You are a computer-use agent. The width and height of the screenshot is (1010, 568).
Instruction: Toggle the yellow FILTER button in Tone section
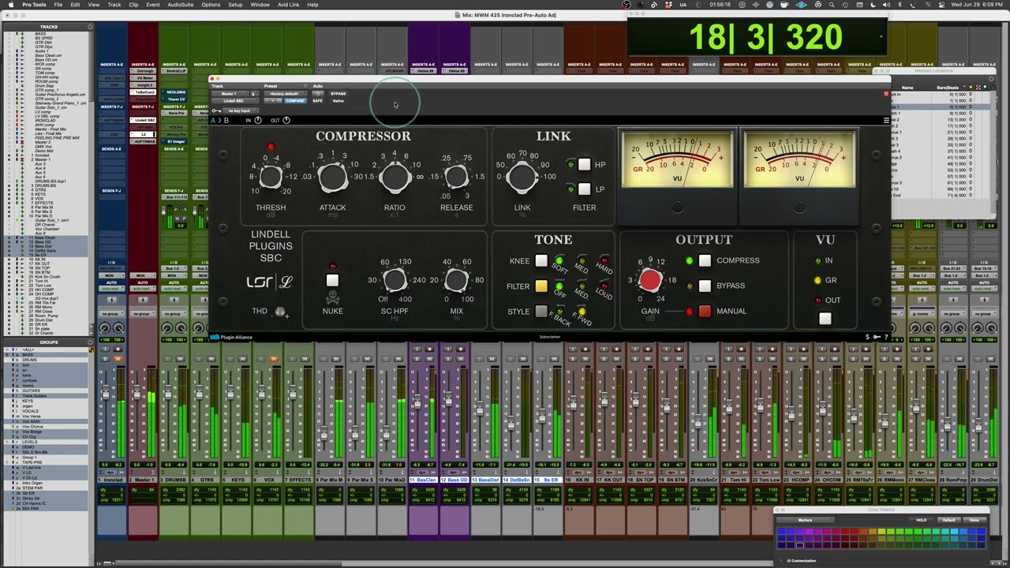[541, 286]
